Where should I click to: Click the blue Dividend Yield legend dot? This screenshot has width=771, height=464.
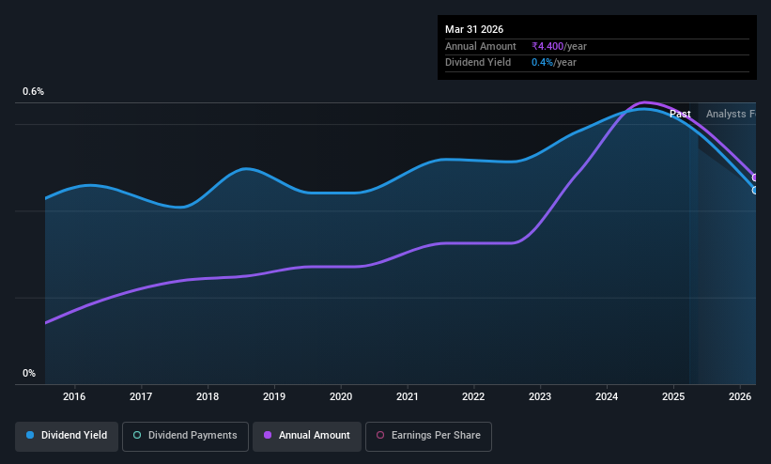[x=30, y=435]
